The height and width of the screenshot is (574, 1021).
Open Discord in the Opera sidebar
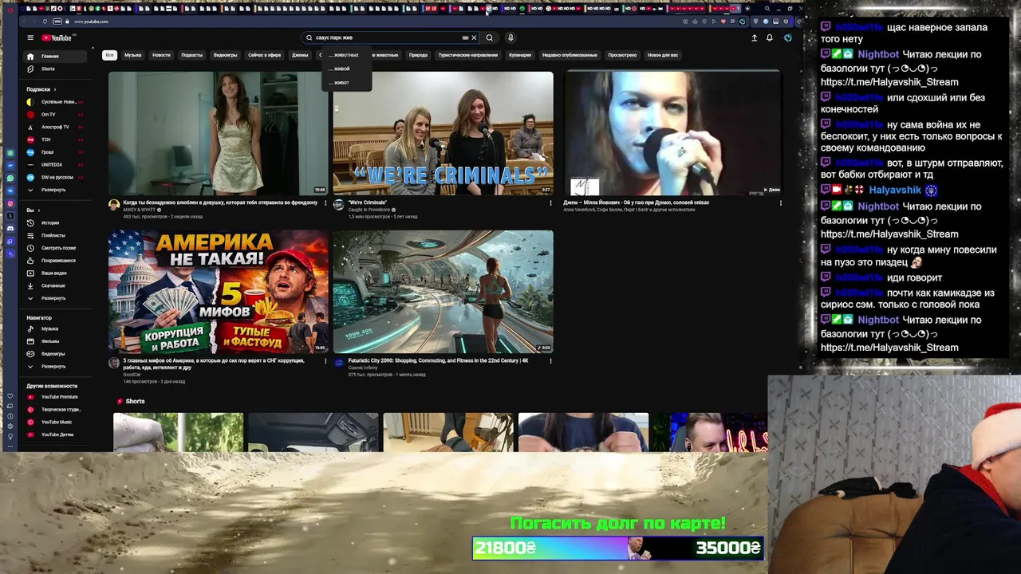[10, 228]
